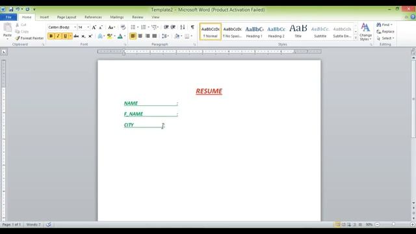Apply the Subtitle style
The width and height of the screenshot is (416, 234).
(x=320, y=32)
